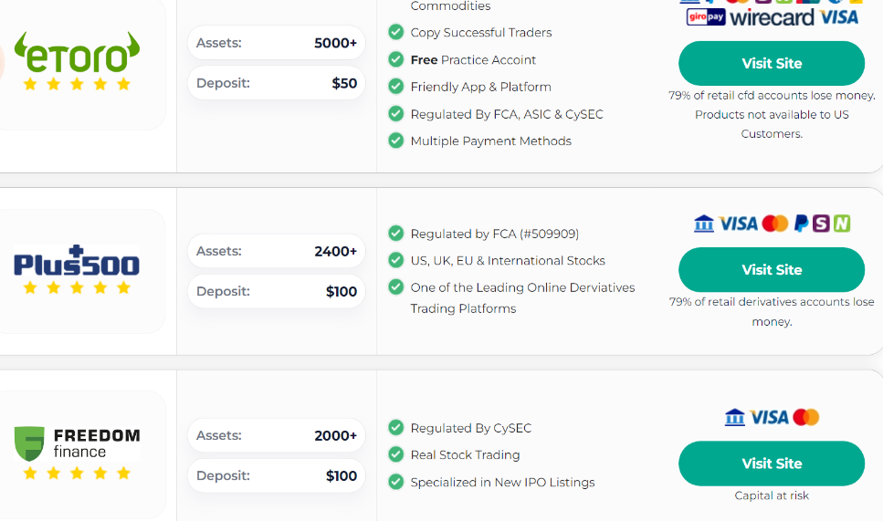Viewport: 883px width, 521px height.
Task: Click green check beside One of the Leading Online
Action: (x=396, y=287)
